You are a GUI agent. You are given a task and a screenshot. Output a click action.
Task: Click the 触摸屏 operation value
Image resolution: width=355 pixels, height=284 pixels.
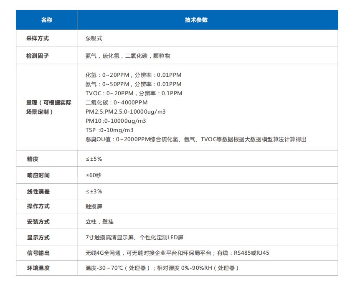click(x=94, y=206)
